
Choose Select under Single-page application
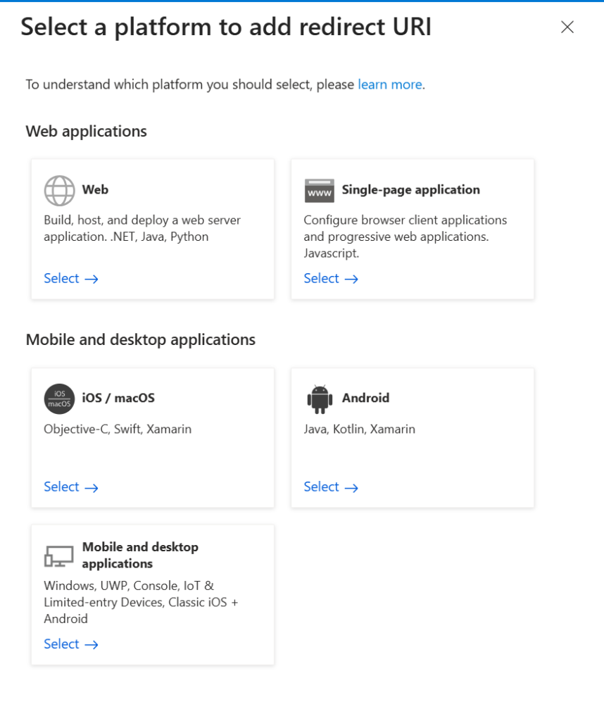331,279
